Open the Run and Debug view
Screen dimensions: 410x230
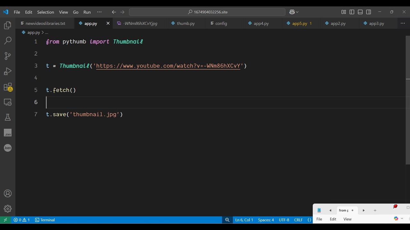coord(8,71)
